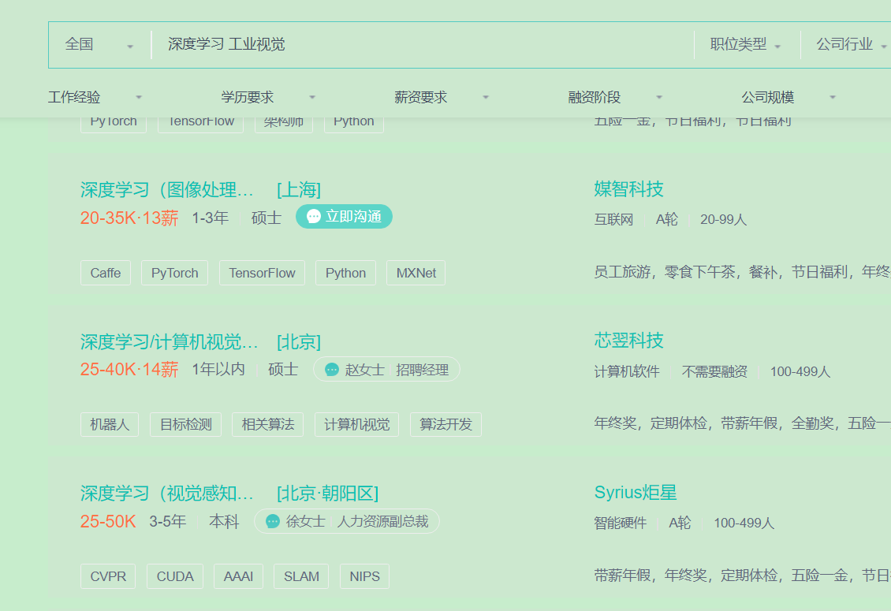
Task: Click chat icon next to 徐女士
Action: pyautogui.click(x=272, y=521)
